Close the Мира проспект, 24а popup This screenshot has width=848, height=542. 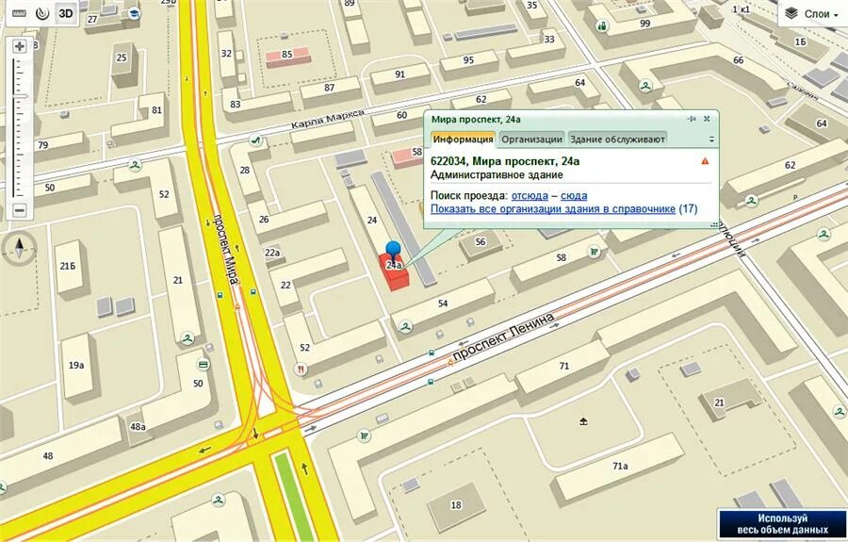pos(707,119)
